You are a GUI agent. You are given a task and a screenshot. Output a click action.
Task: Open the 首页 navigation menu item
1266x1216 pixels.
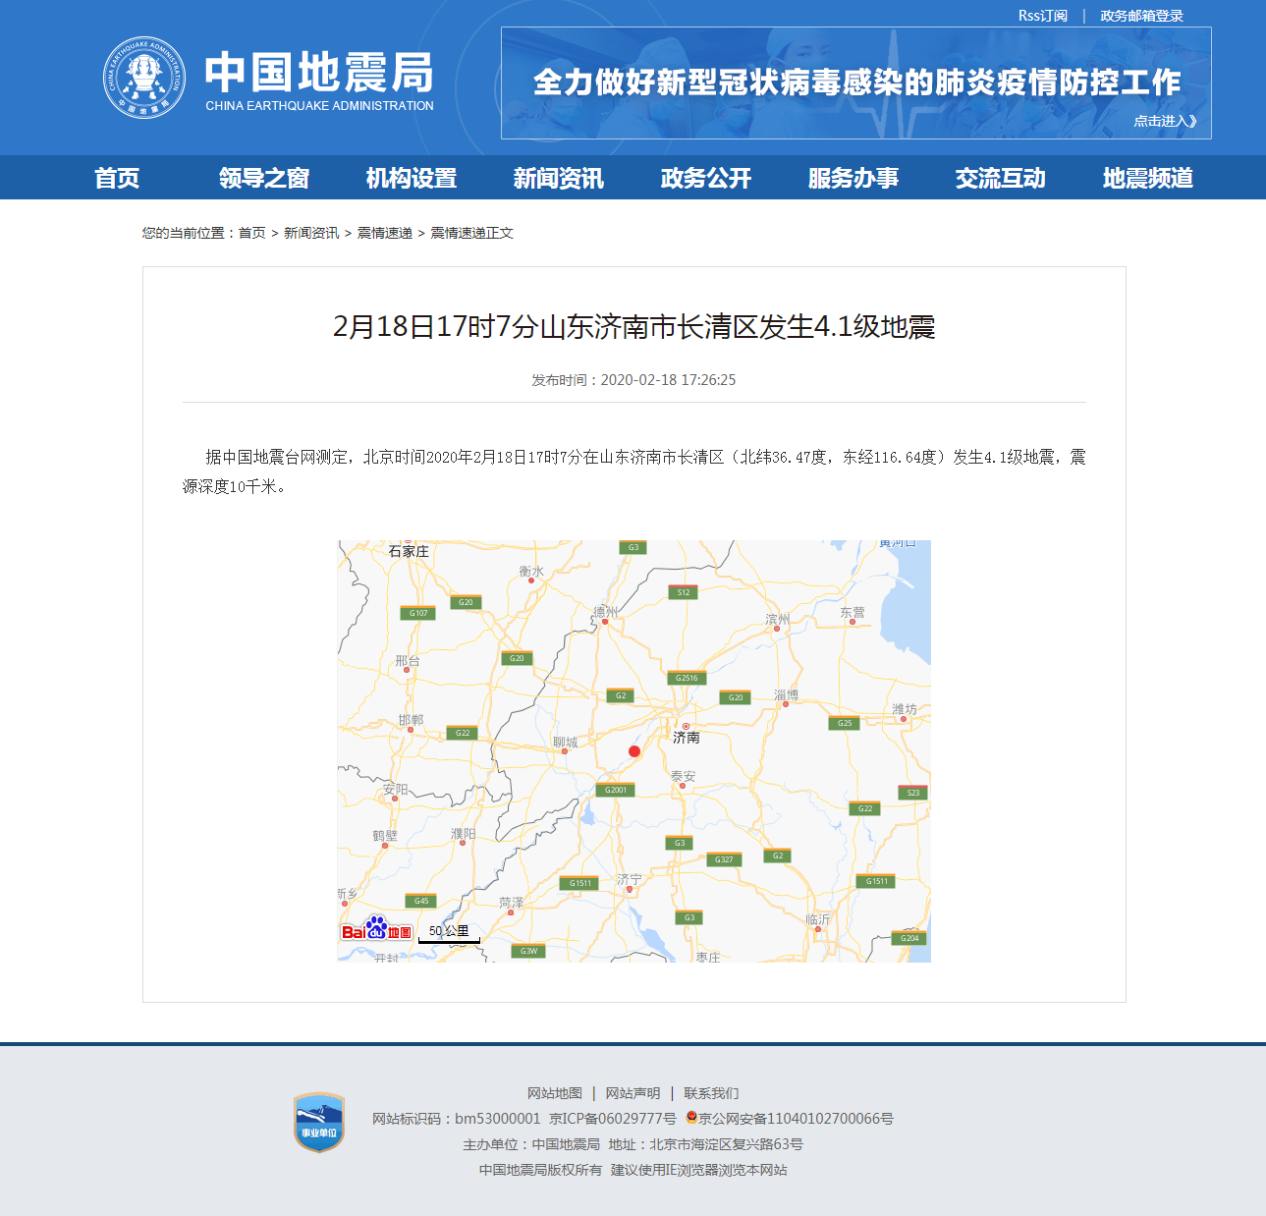click(117, 178)
